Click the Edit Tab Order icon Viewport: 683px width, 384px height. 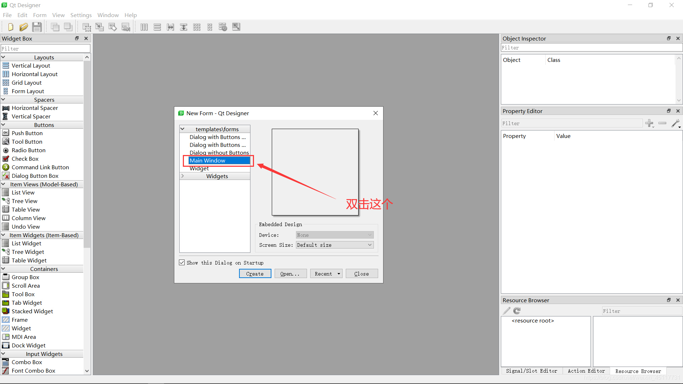(x=126, y=27)
